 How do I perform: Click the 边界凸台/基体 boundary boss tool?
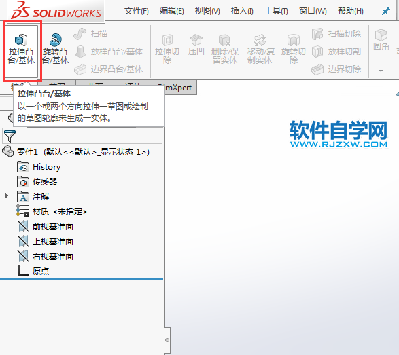pos(109,69)
